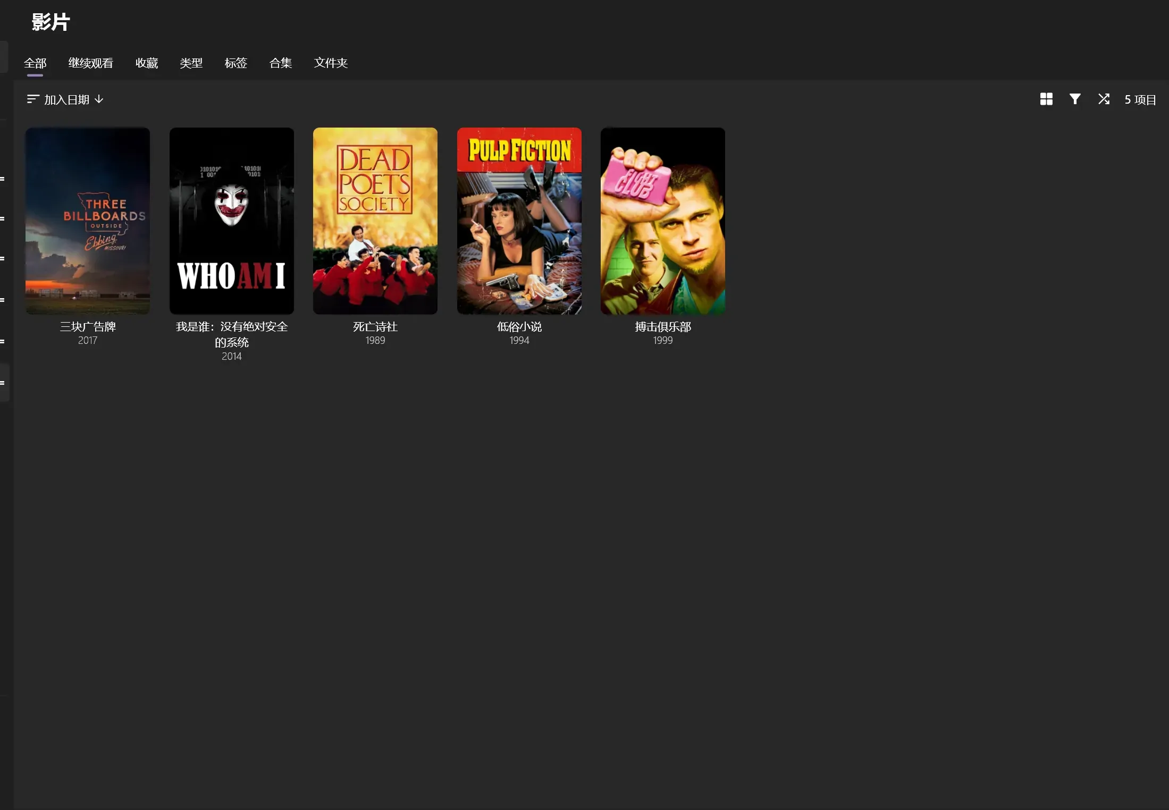Shuffle playback with the shuffle icon
This screenshot has height=810, width=1169.
[1104, 99]
